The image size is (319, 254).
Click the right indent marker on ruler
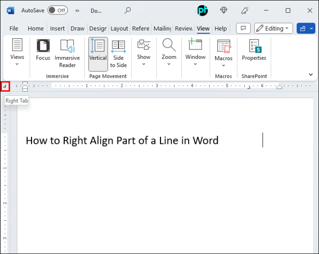(x=279, y=87)
